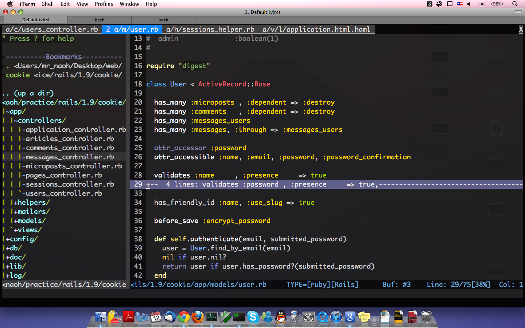Click the X on the vim tab bar

[521, 29]
